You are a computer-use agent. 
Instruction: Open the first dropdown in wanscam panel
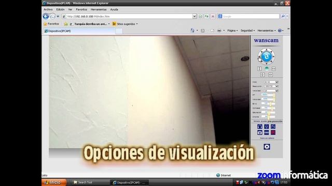coord(271,82)
